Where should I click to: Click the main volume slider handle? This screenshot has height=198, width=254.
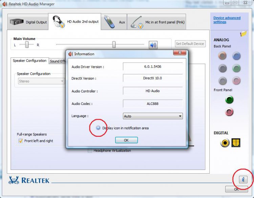click(114, 45)
